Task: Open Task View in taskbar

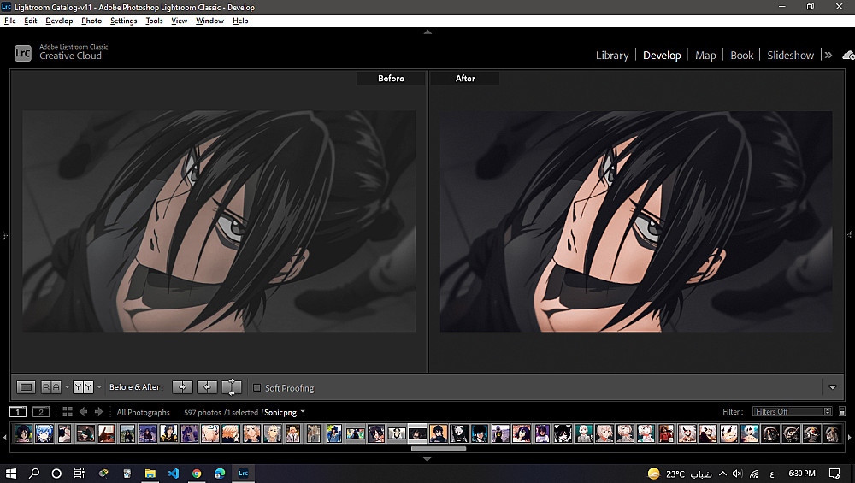Action: (79, 474)
